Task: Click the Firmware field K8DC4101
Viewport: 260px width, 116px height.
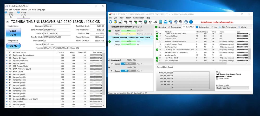Action: [x=56, y=26]
